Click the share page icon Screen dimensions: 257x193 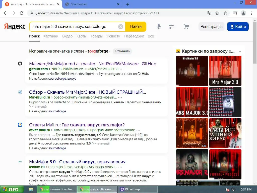click(x=217, y=13)
